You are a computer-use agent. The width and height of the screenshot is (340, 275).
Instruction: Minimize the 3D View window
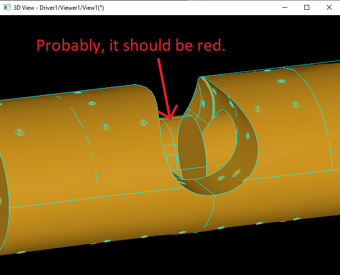click(x=284, y=7)
